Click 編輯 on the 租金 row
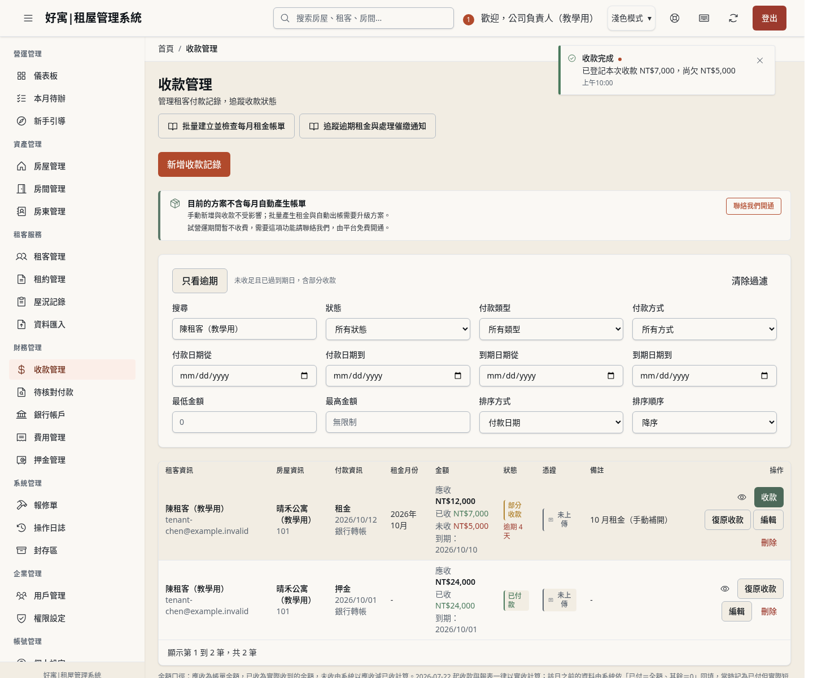 pos(768,520)
